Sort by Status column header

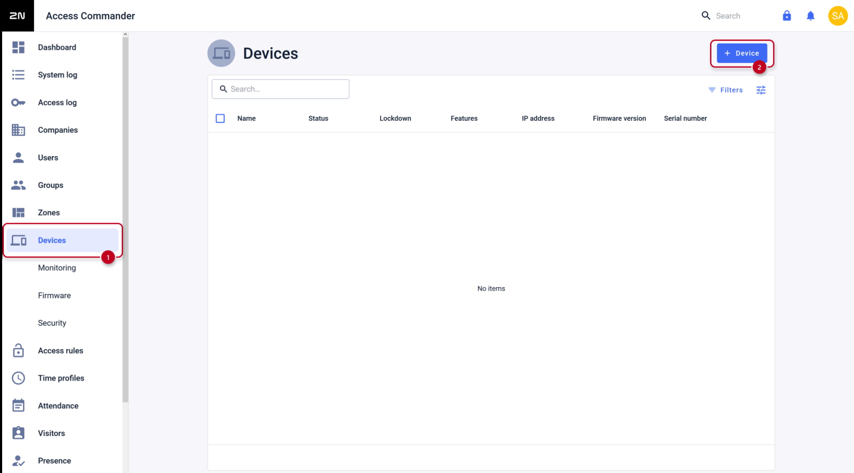pos(318,119)
